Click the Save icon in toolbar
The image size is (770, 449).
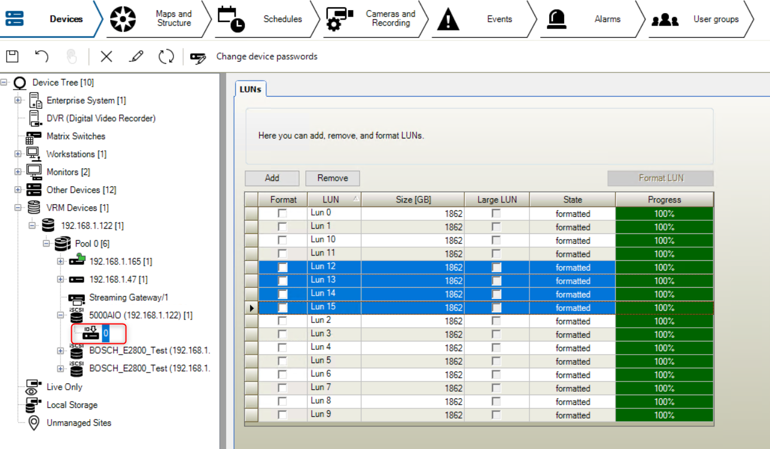point(12,57)
